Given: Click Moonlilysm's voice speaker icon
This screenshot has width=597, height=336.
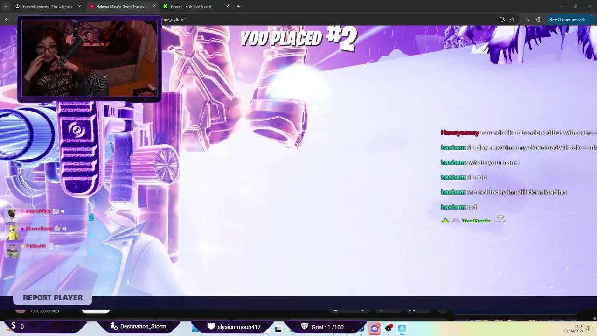Looking at the screenshot, I should click(64, 229).
